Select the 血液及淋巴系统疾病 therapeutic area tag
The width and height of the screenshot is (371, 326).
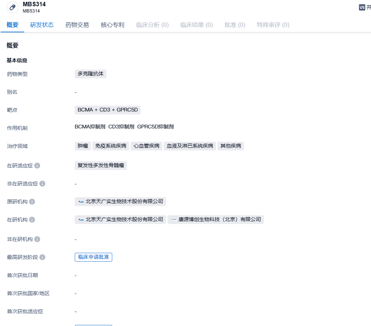(190, 146)
